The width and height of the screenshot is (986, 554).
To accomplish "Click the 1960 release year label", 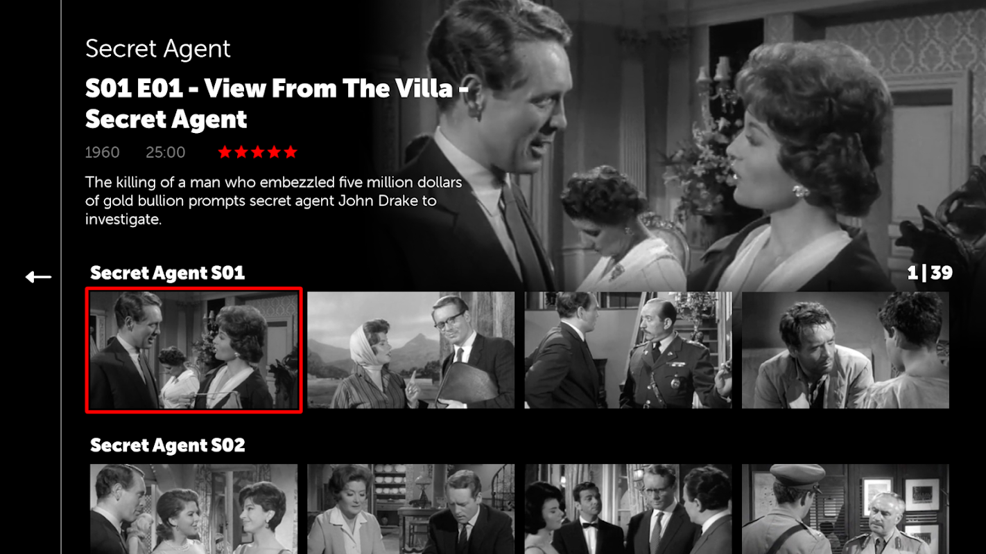I will [x=103, y=152].
